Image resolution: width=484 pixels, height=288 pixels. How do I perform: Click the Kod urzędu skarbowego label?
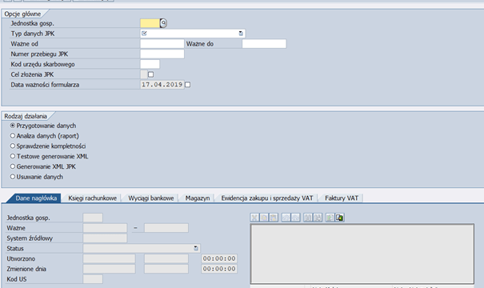click(x=43, y=64)
